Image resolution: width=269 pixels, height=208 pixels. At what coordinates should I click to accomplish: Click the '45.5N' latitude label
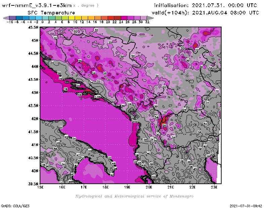[33, 27]
